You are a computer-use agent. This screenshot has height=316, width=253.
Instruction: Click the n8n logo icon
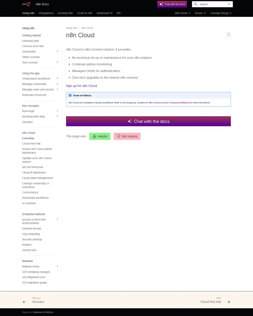point(26,4)
